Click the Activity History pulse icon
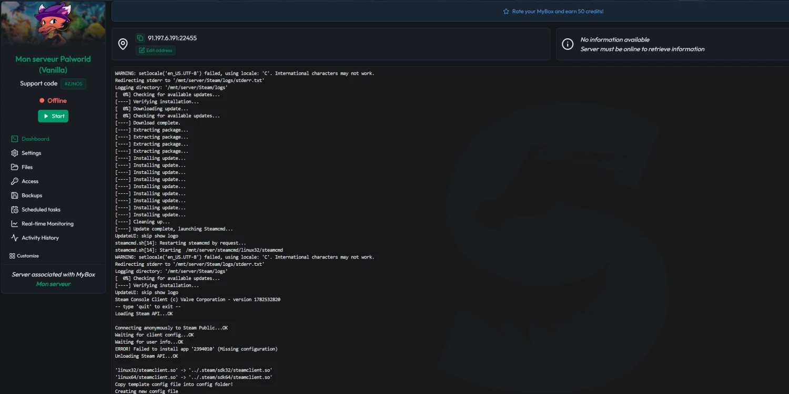Screen dimensions: 789x394 tap(15, 238)
